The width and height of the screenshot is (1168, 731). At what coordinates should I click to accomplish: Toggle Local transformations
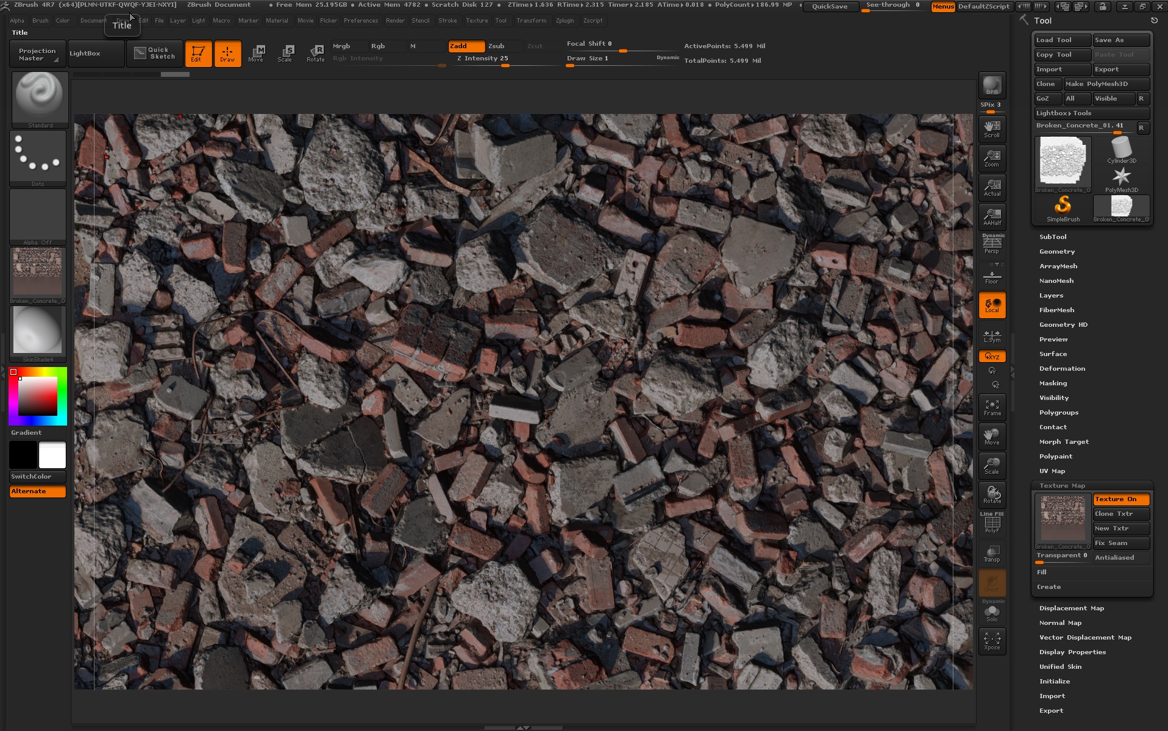pos(992,305)
